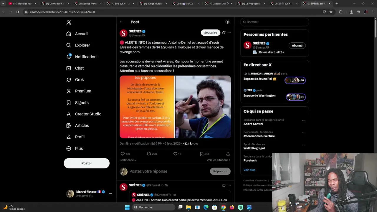Open the post's three-dot more menu
The image size is (377, 212).
click(229, 33)
